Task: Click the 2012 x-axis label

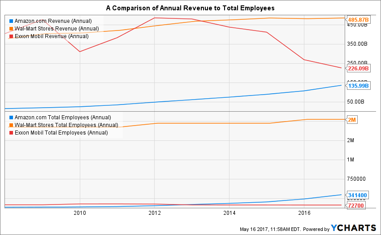Action: tap(155, 213)
